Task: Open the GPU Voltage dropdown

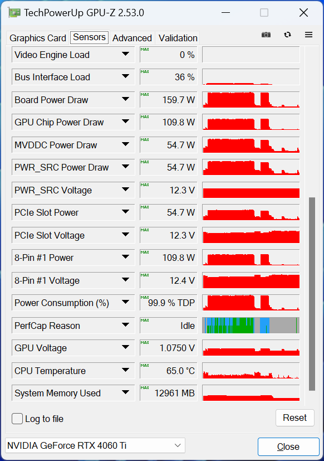Action: click(x=125, y=347)
